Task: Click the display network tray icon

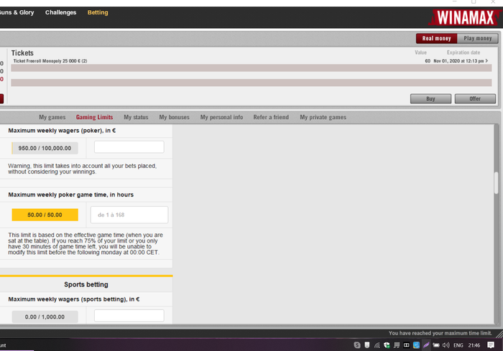Action: [x=397, y=345]
